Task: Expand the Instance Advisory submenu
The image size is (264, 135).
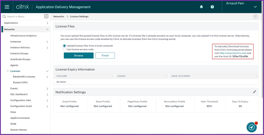Action: pos(47,48)
